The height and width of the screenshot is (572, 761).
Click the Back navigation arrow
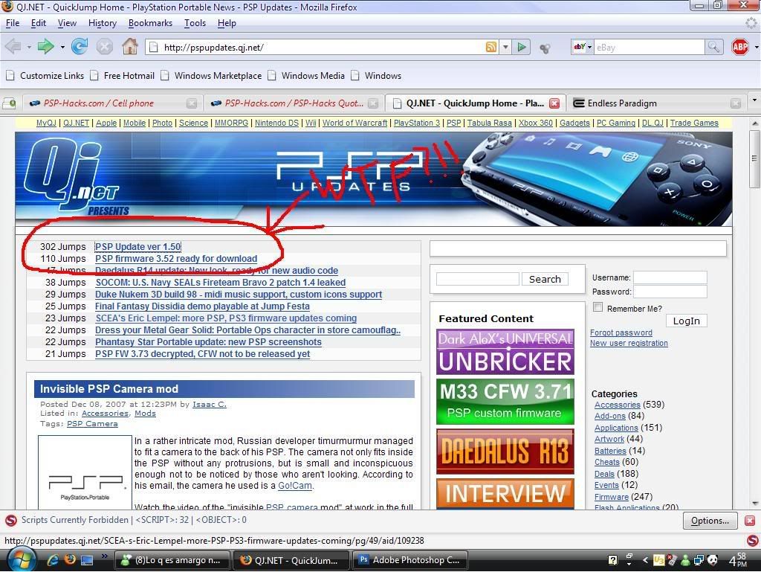(13, 47)
